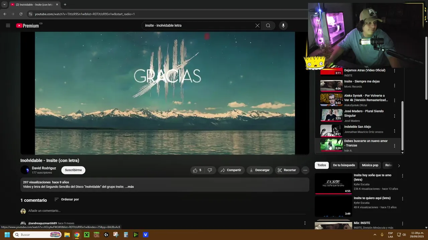This screenshot has height=240, width=428.
Task: Open David Rodriguez channel avatar
Action: tap(25, 170)
